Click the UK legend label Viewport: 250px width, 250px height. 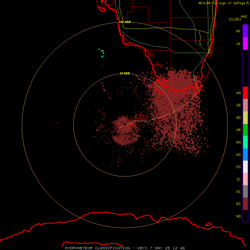[238, 44]
